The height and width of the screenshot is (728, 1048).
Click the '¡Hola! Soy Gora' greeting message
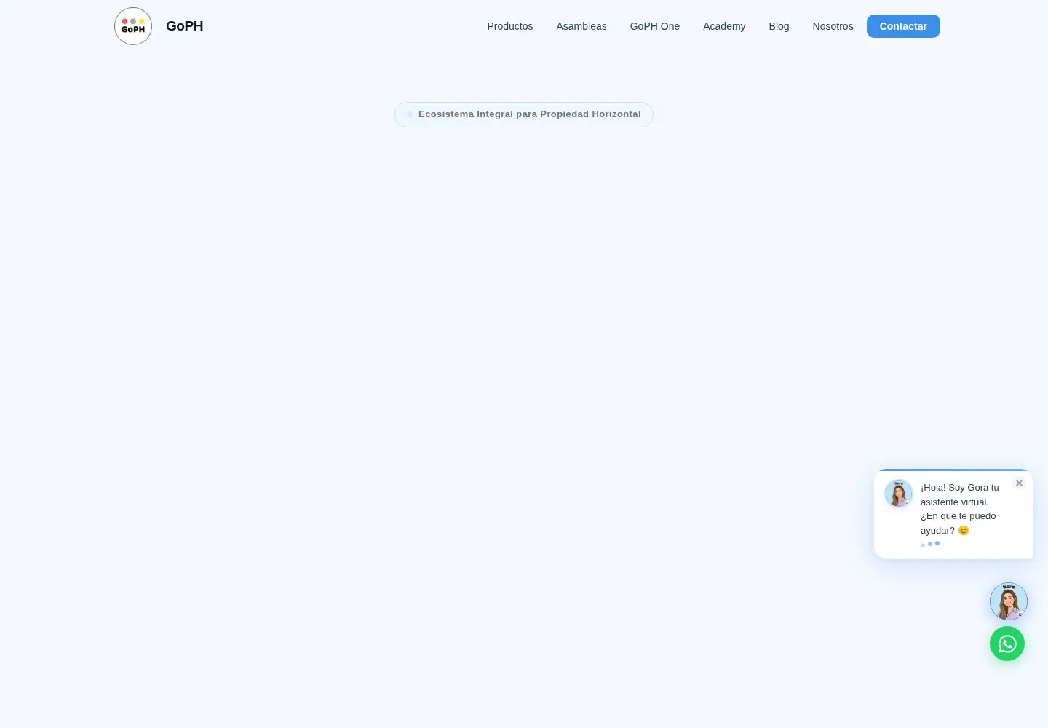coord(960,509)
